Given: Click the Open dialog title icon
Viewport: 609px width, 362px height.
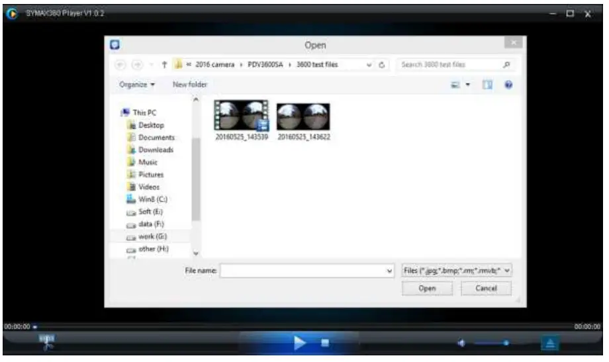Looking at the screenshot, I should tap(115, 45).
